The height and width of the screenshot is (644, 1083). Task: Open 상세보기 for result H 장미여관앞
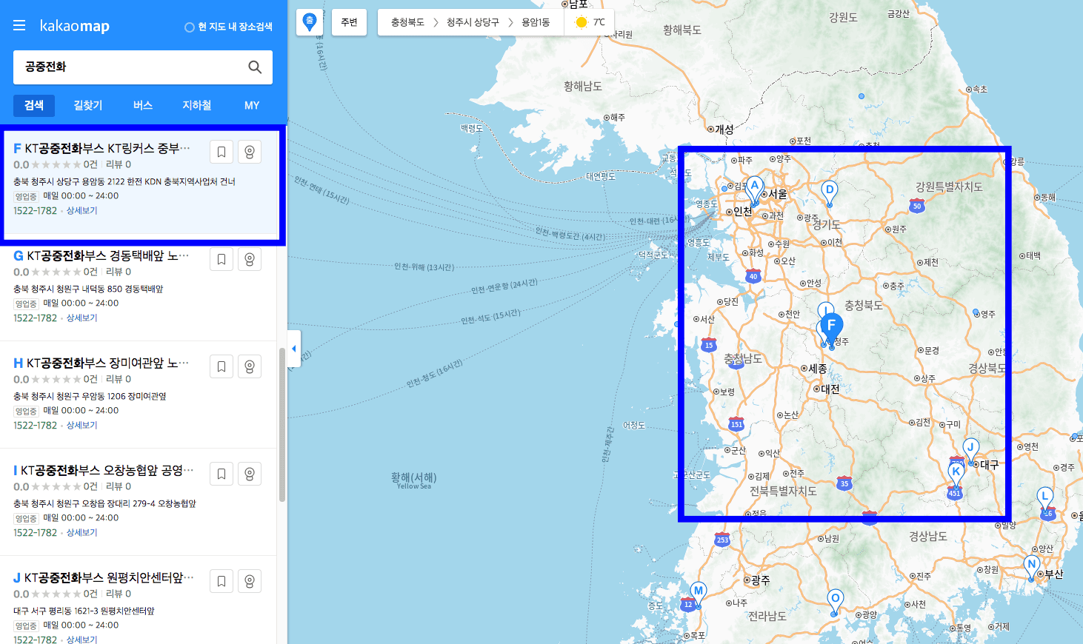point(81,426)
